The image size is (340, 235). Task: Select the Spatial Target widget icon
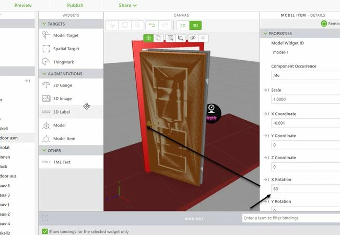(46, 49)
